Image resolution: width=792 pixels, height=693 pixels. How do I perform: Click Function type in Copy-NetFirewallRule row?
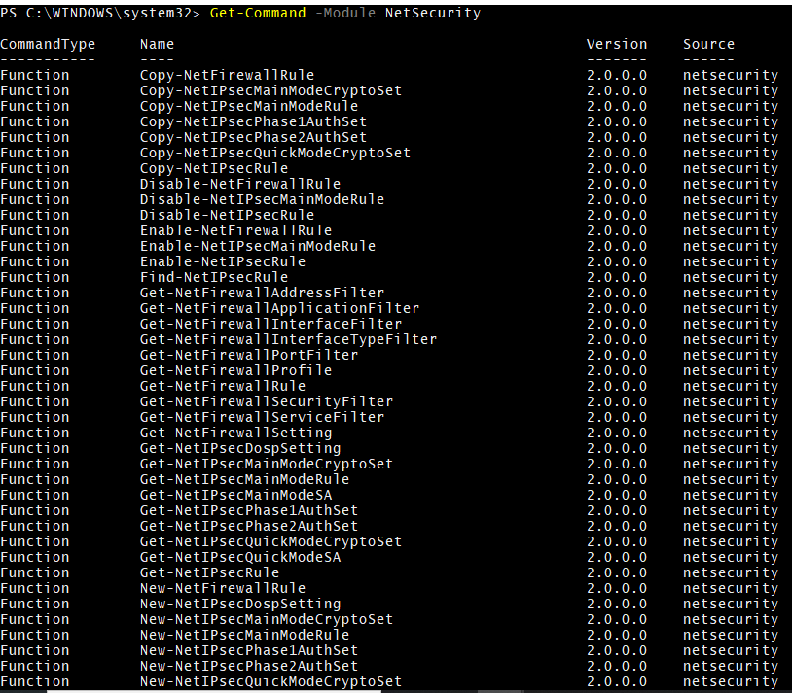[x=35, y=75]
